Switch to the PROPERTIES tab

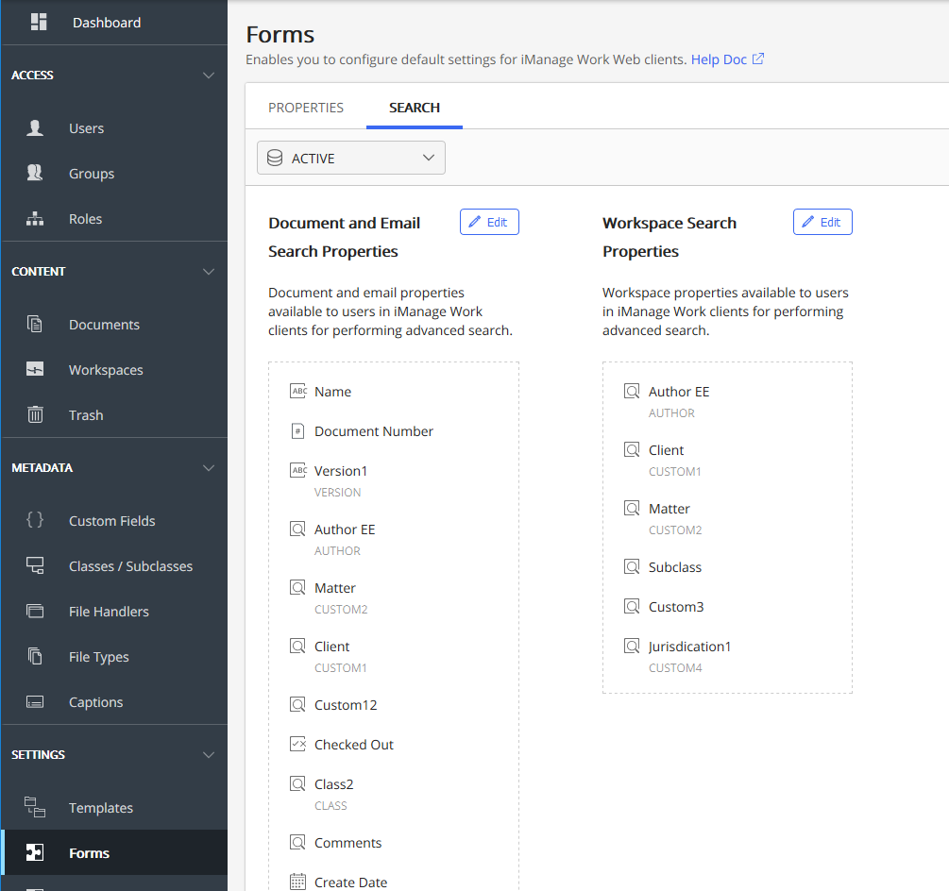pyautogui.click(x=306, y=108)
